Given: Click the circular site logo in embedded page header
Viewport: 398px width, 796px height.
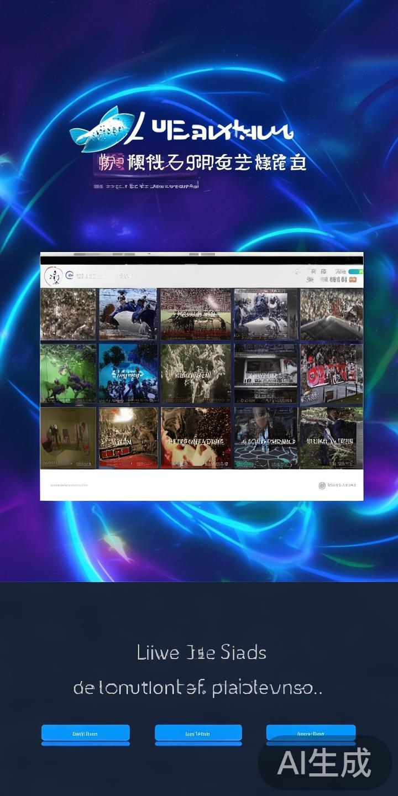Looking at the screenshot, I should pyautogui.click(x=53, y=275).
